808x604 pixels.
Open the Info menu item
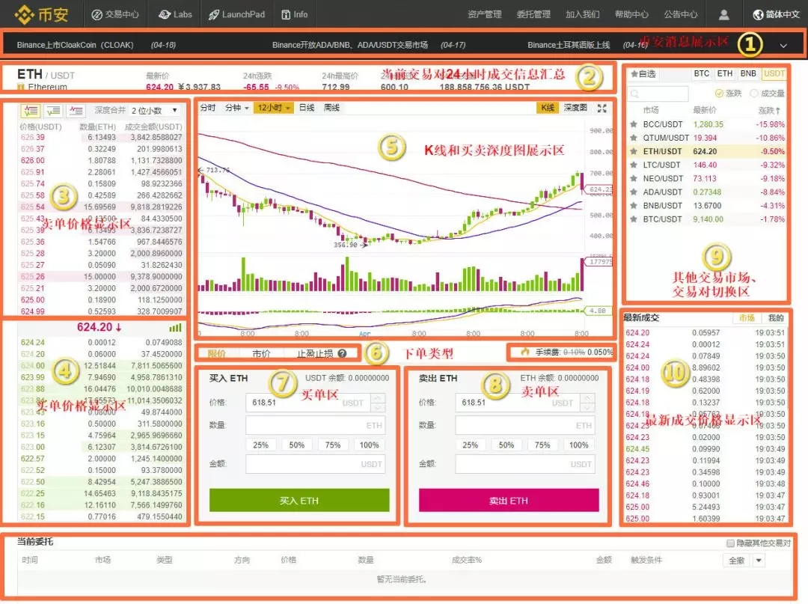tap(294, 14)
